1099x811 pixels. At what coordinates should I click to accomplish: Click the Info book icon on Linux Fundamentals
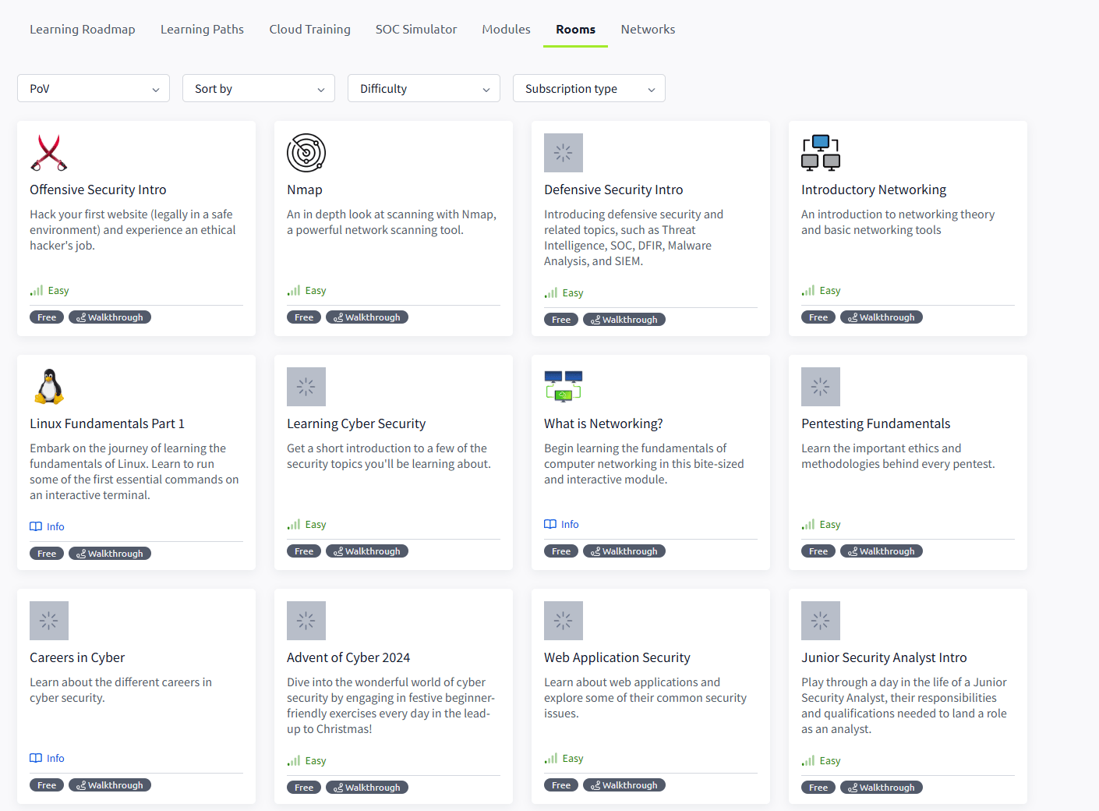[36, 526]
